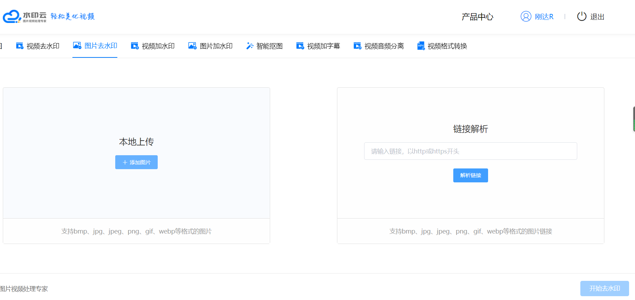The height and width of the screenshot is (300, 635).
Task: Click the 智能抠图 magic wand icon
Action: pos(250,46)
